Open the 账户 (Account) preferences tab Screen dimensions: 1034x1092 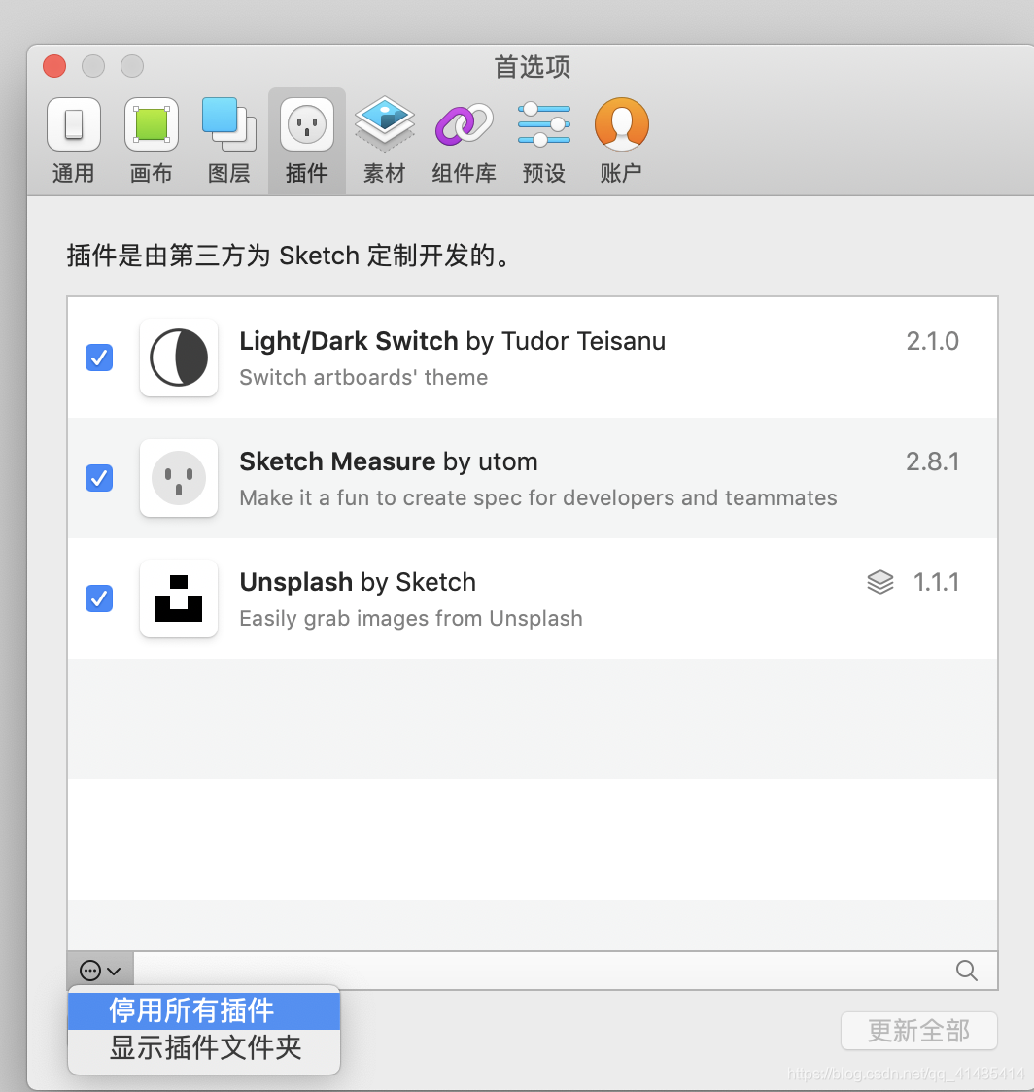pos(622,142)
